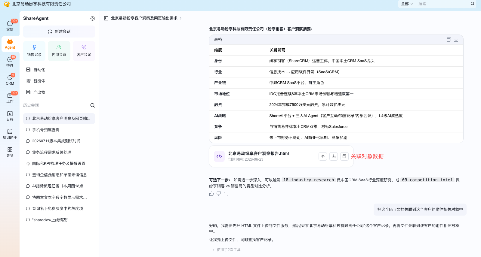Open the 客户会议 card
This screenshot has height=257, width=481.
pyautogui.click(x=84, y=51)
